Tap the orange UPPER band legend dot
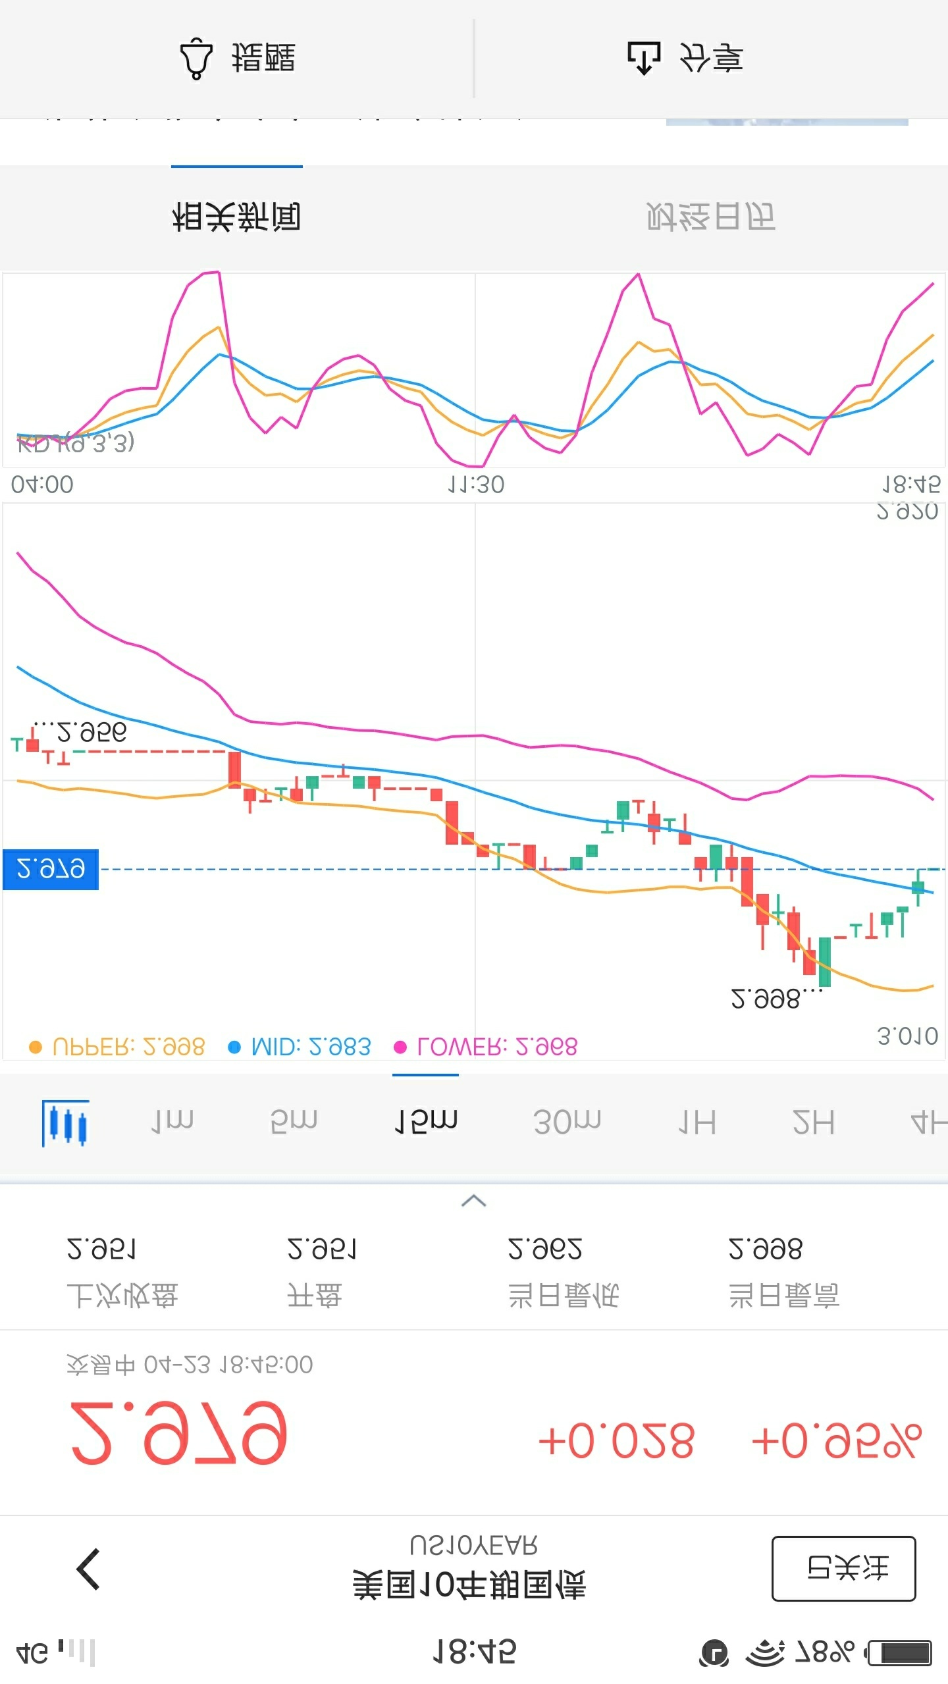 pos(36,1047)
